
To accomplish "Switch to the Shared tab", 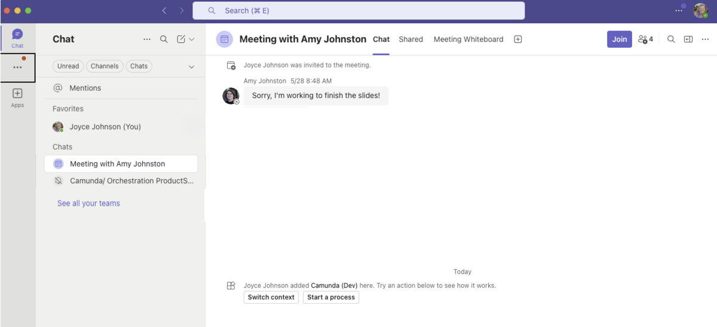I will 411,39.
